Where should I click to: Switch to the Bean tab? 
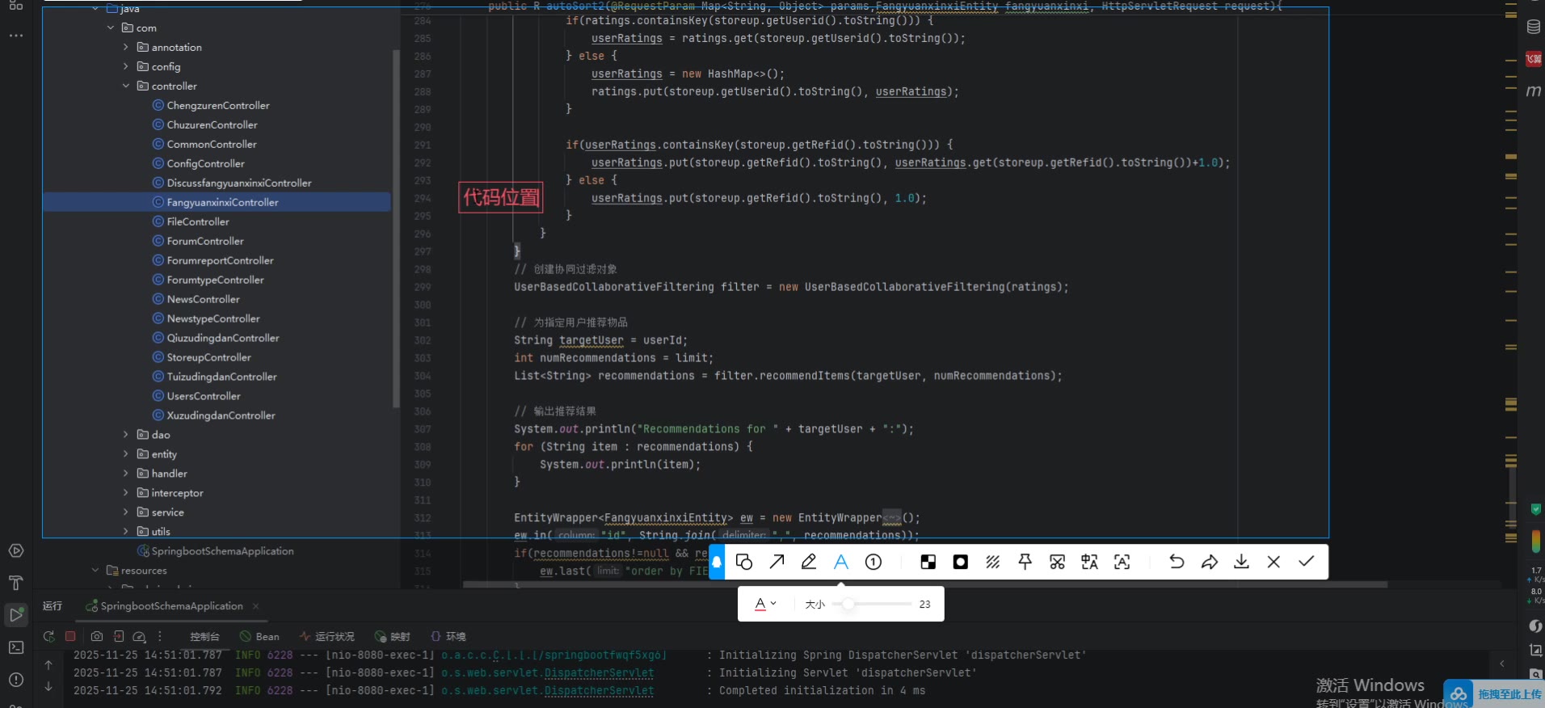coord(259,636)
